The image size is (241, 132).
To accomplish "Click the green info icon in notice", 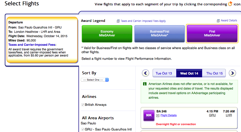I will pyautogui.click(x=145, y=84).
